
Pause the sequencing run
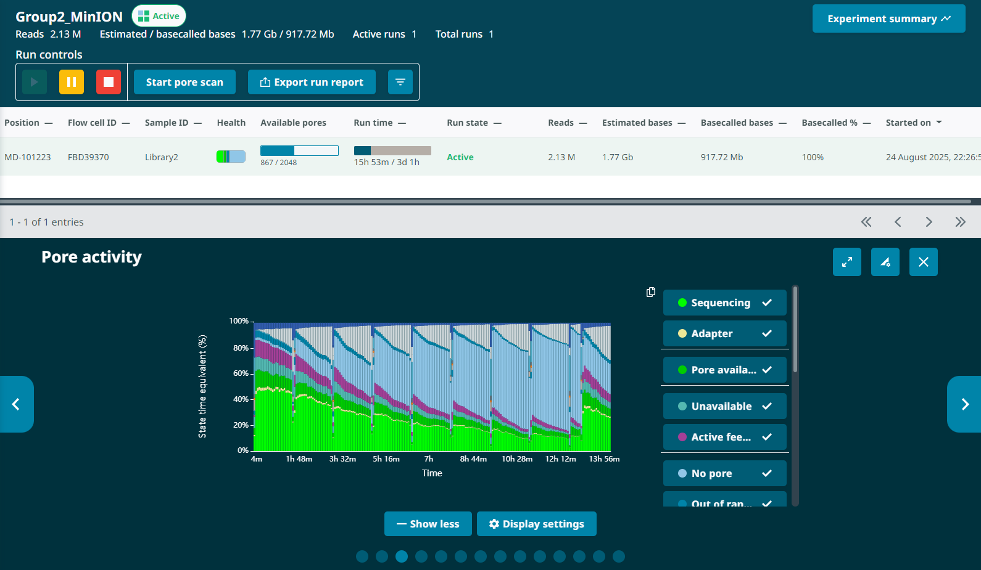pyautogui.click(x=72, y=82)
